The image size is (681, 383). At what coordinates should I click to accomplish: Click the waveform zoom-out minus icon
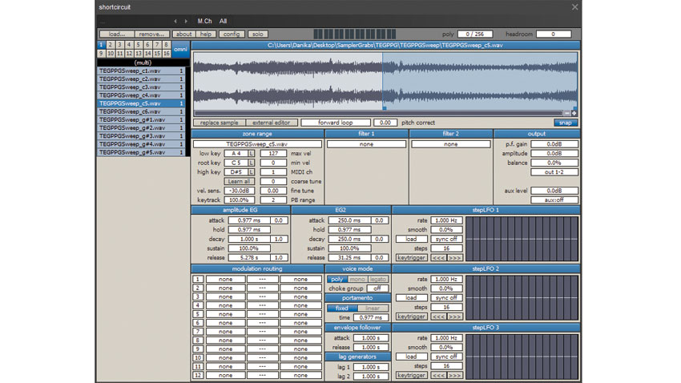(566, 113)
